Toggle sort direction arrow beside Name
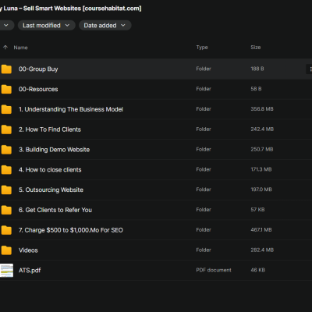312x312 pixels. pos(5,48)
